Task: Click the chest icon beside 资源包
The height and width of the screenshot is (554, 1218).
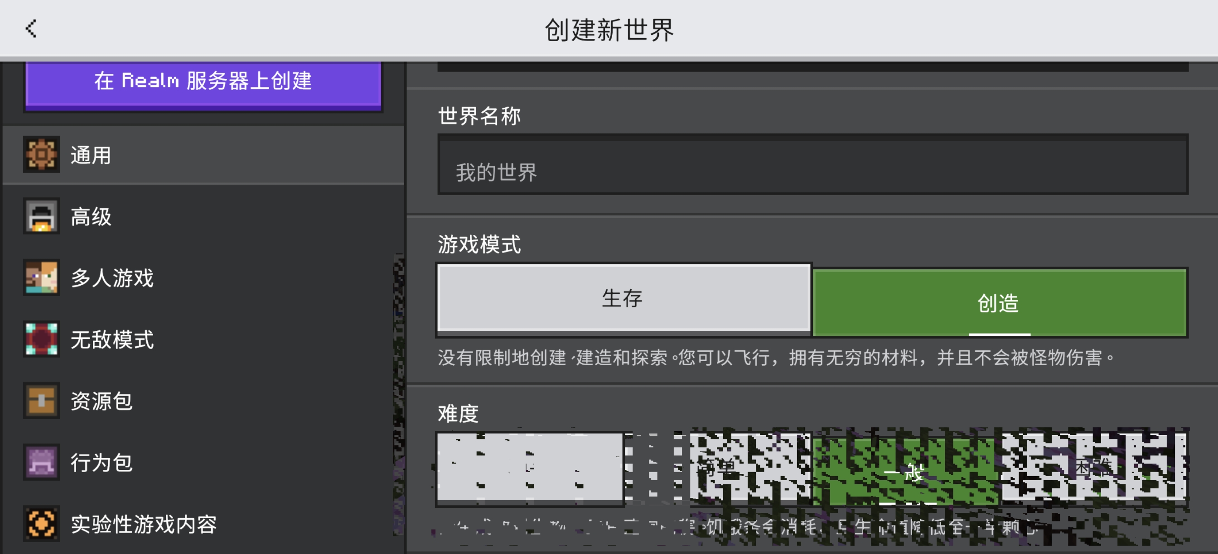Action: [x=42, y=401]
